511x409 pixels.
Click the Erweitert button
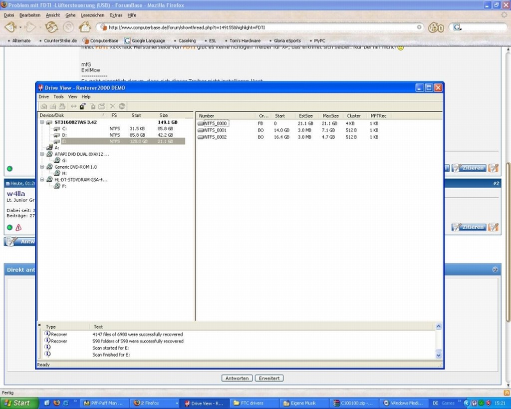[269, 379]
